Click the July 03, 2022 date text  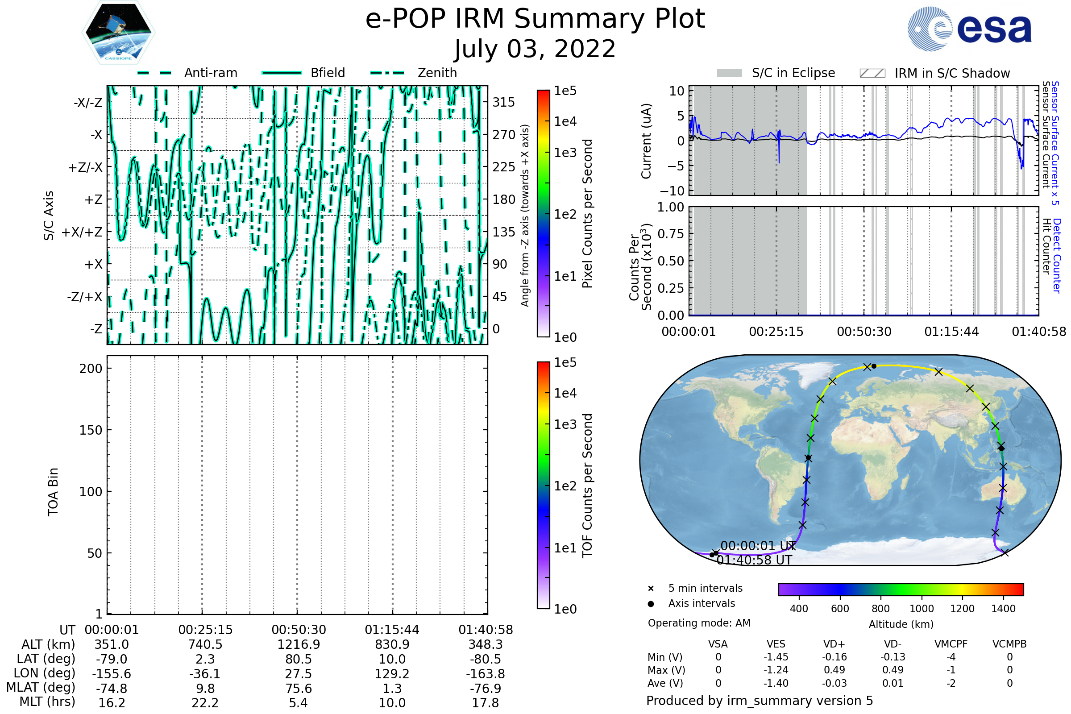535,49
